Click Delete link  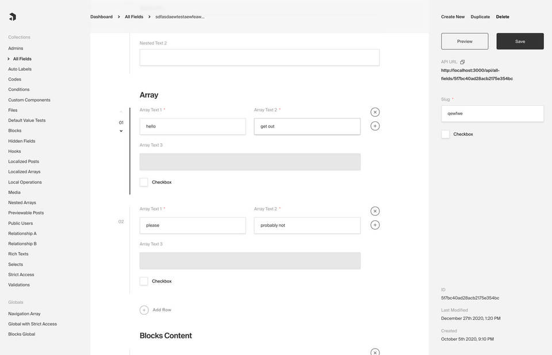[503, 17]
